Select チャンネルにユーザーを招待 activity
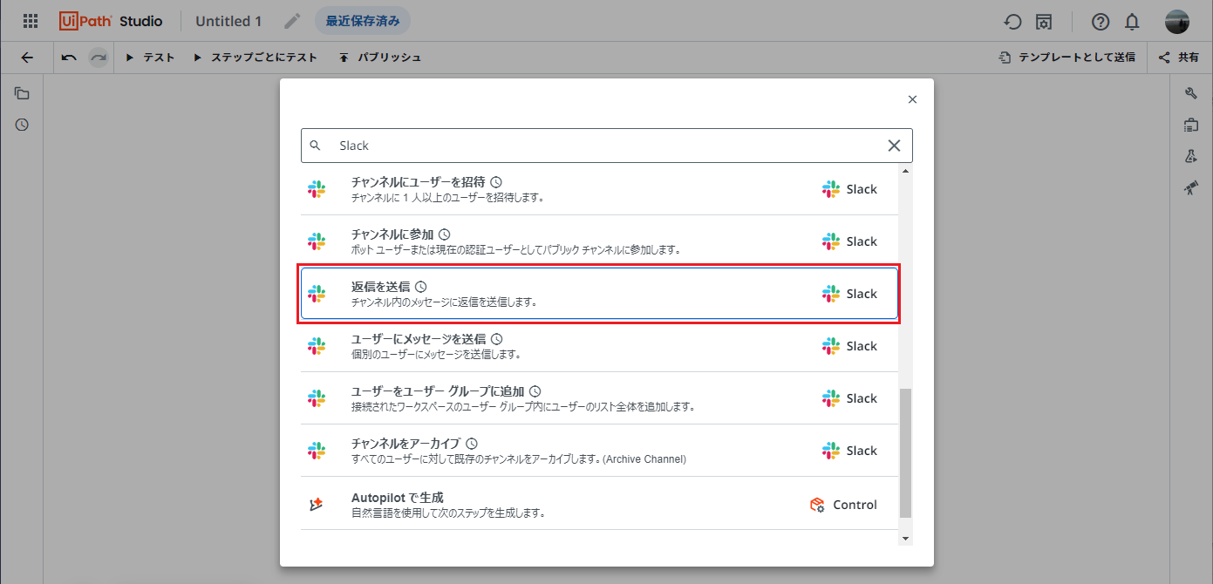This screenshot has width=1213, height=584. click(x=599, y=189)
